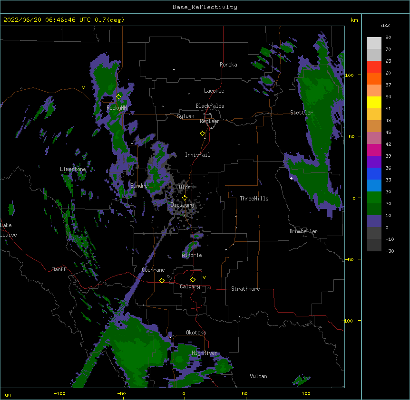
Task: Click the HighRiver label
Action: (x=205, y=353)
